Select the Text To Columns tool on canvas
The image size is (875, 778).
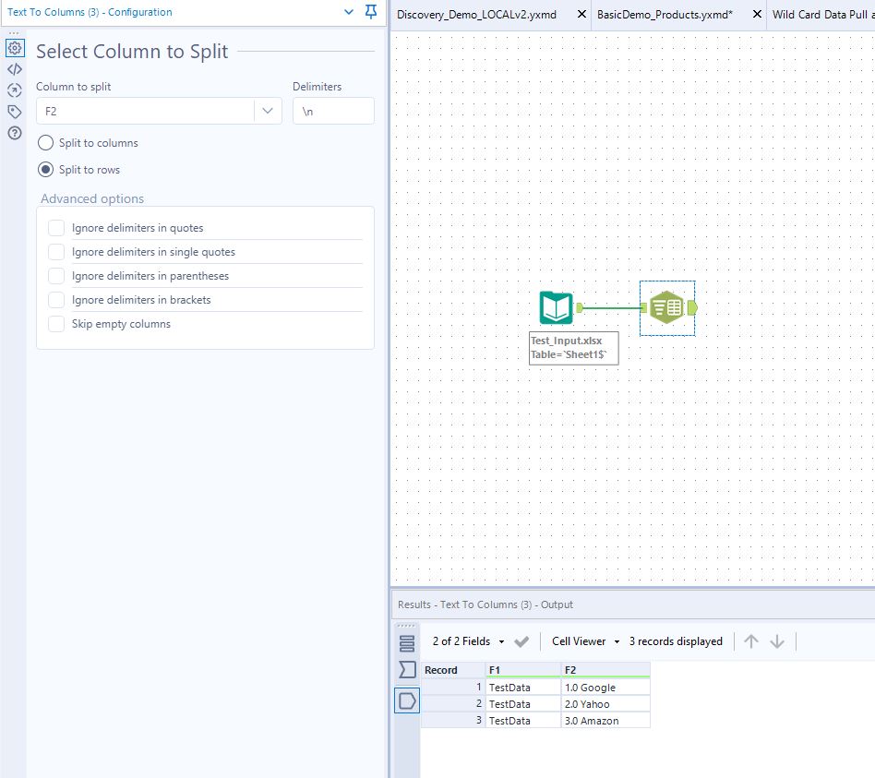click(666, 307)
